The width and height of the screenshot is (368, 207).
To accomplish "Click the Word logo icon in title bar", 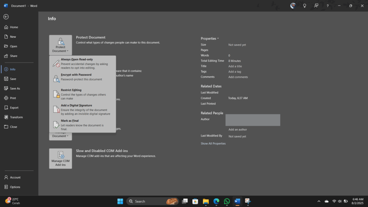I will (x=6, y=6).
